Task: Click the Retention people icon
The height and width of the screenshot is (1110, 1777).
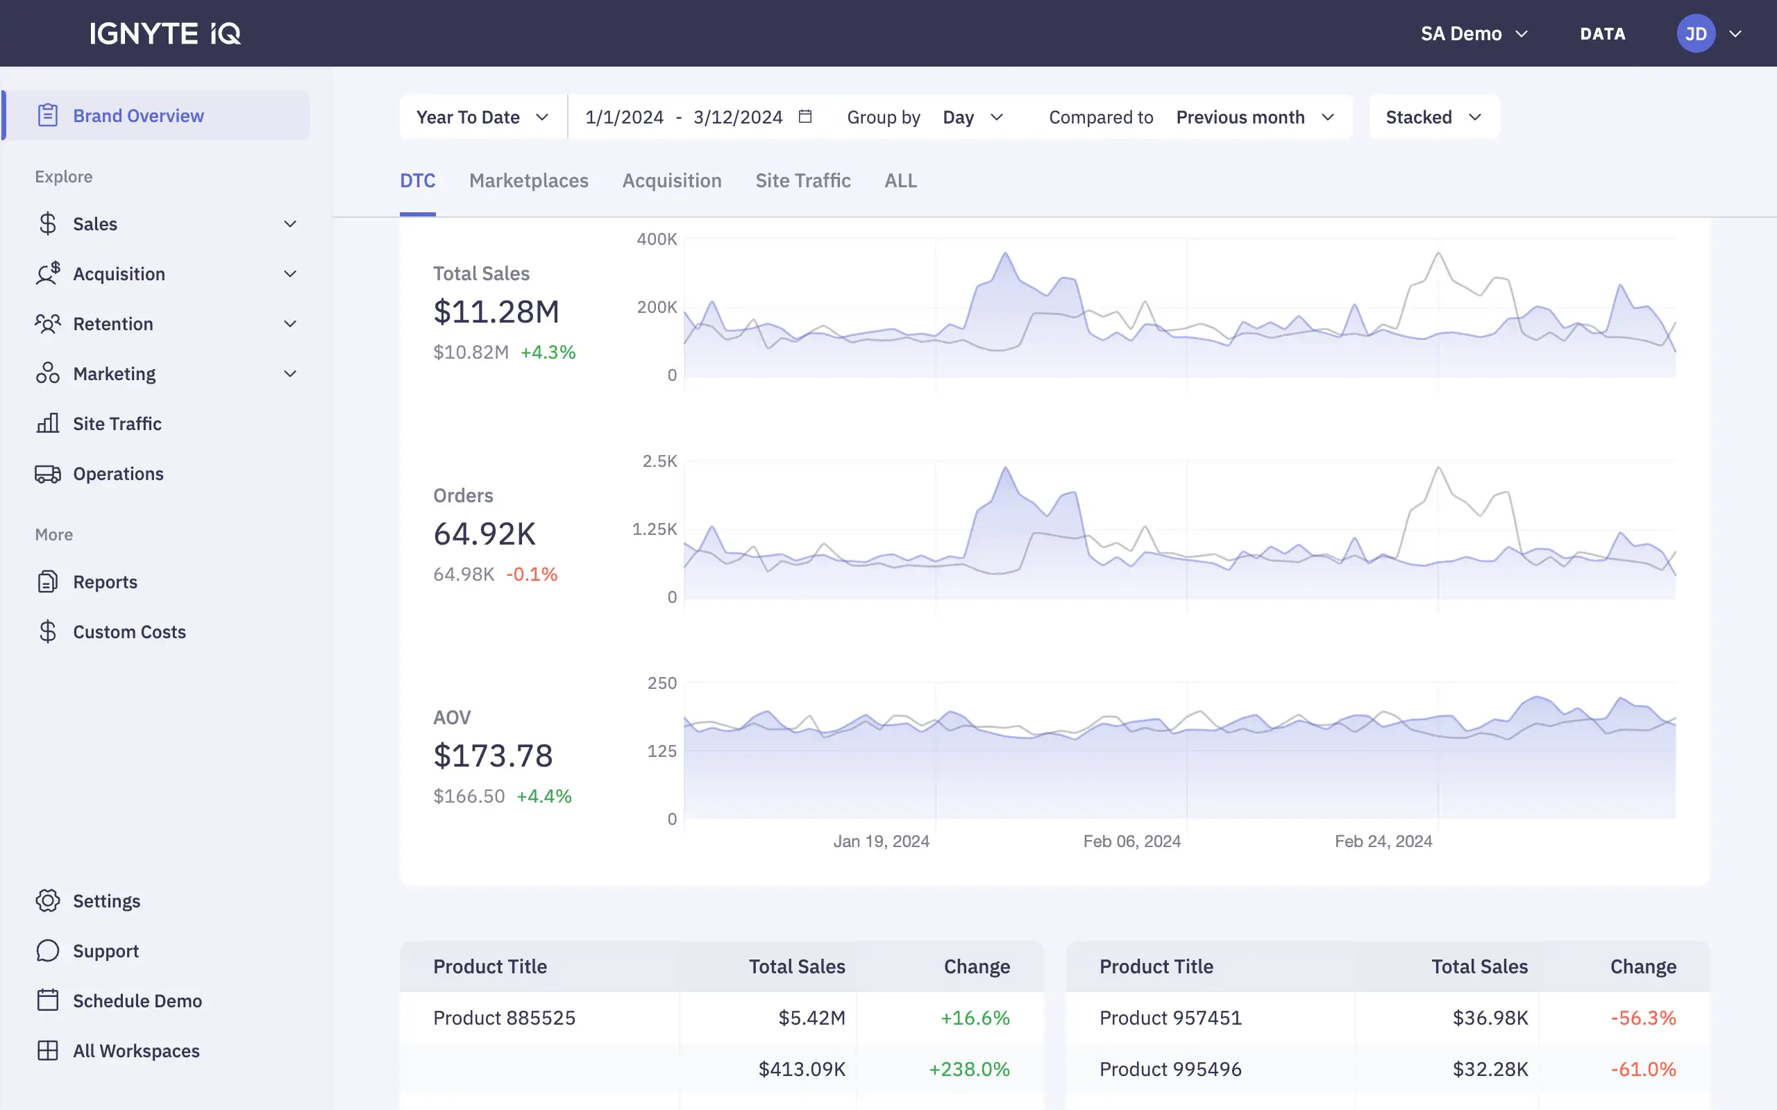Action: (48, 323)
